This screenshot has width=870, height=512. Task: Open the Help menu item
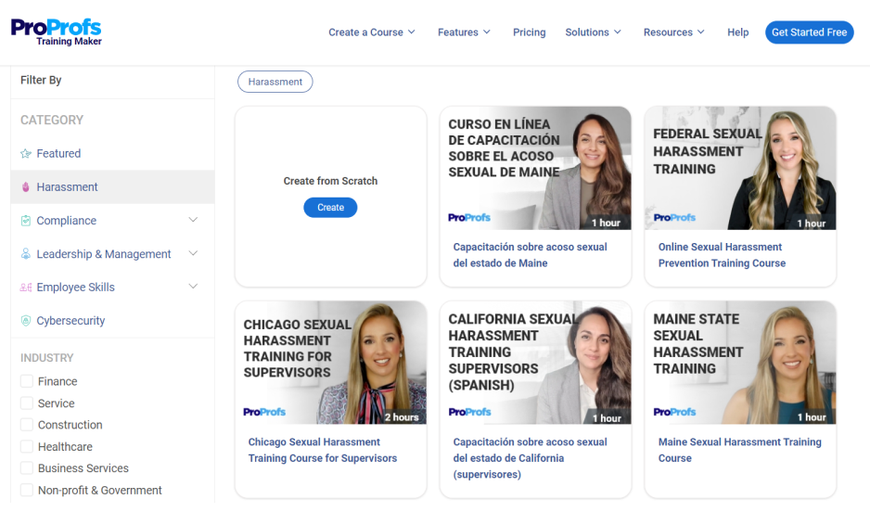coord(738,32)
